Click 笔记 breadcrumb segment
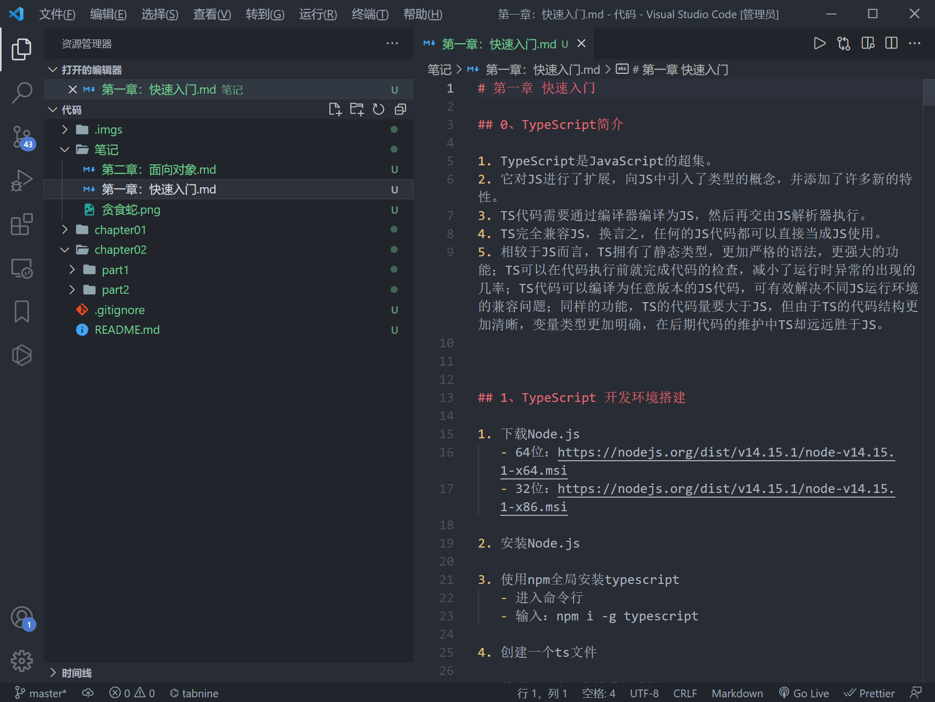This screenshot has height=702, width=935. point(439,70)
